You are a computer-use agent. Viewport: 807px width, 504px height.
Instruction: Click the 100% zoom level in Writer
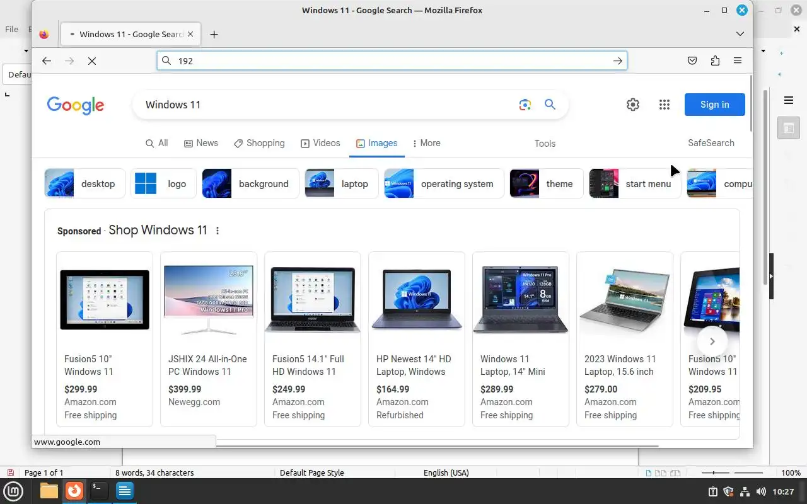pyautogui.click(x=791, y=472)
